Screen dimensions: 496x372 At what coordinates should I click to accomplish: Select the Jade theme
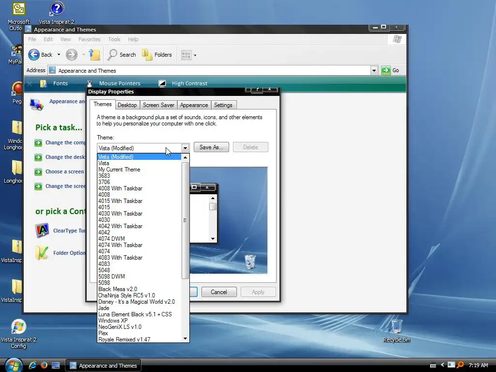(x=139, y=308)
